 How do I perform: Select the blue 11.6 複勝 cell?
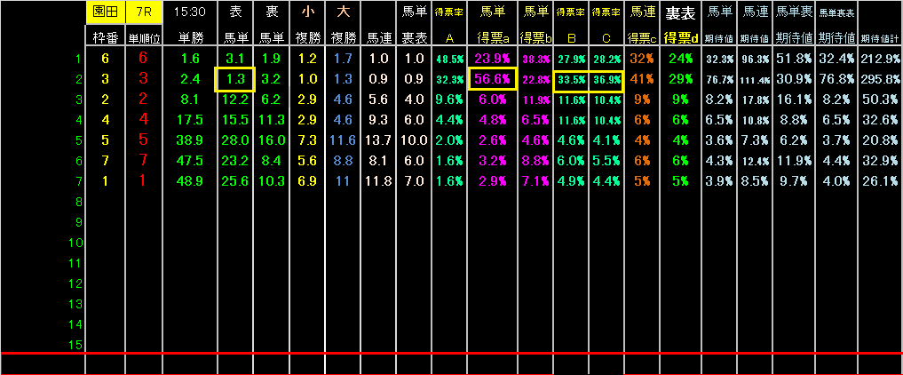click(x=344, y=140)
